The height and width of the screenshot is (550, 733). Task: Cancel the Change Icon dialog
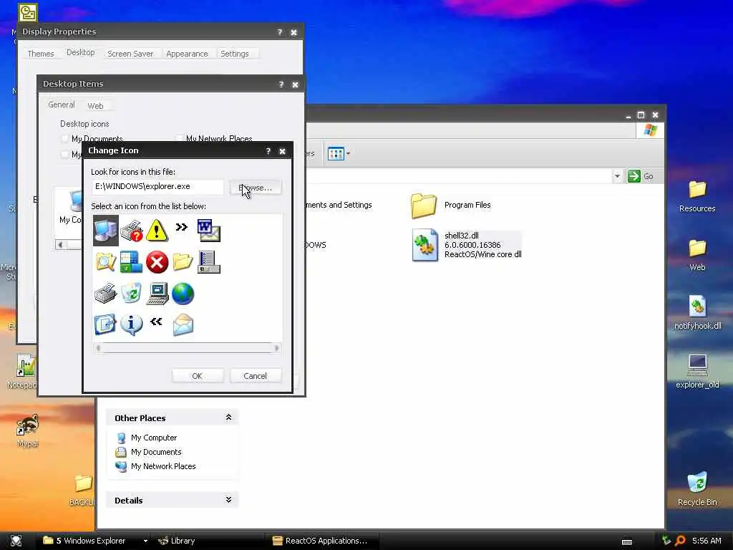point(256,376)
